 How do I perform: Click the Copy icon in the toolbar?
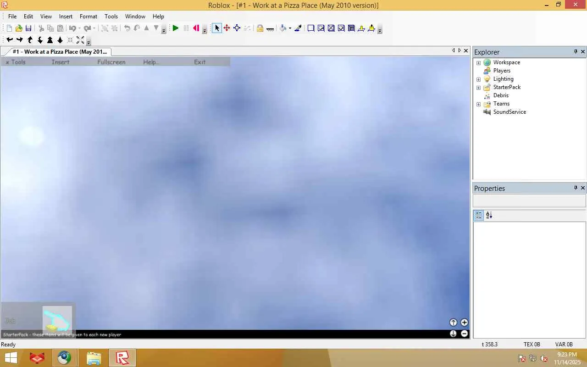50,28
